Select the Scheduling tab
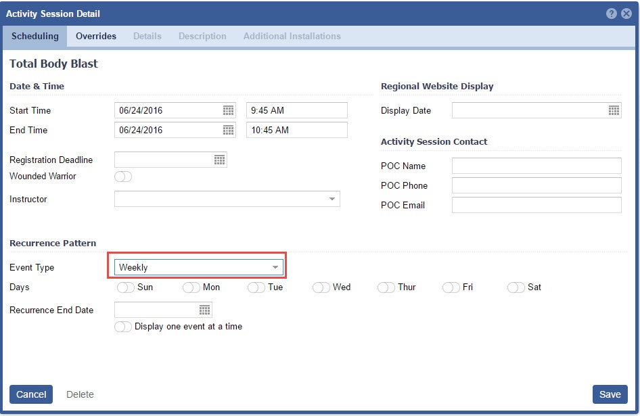The image size is (640, 416). click(35, 36)
